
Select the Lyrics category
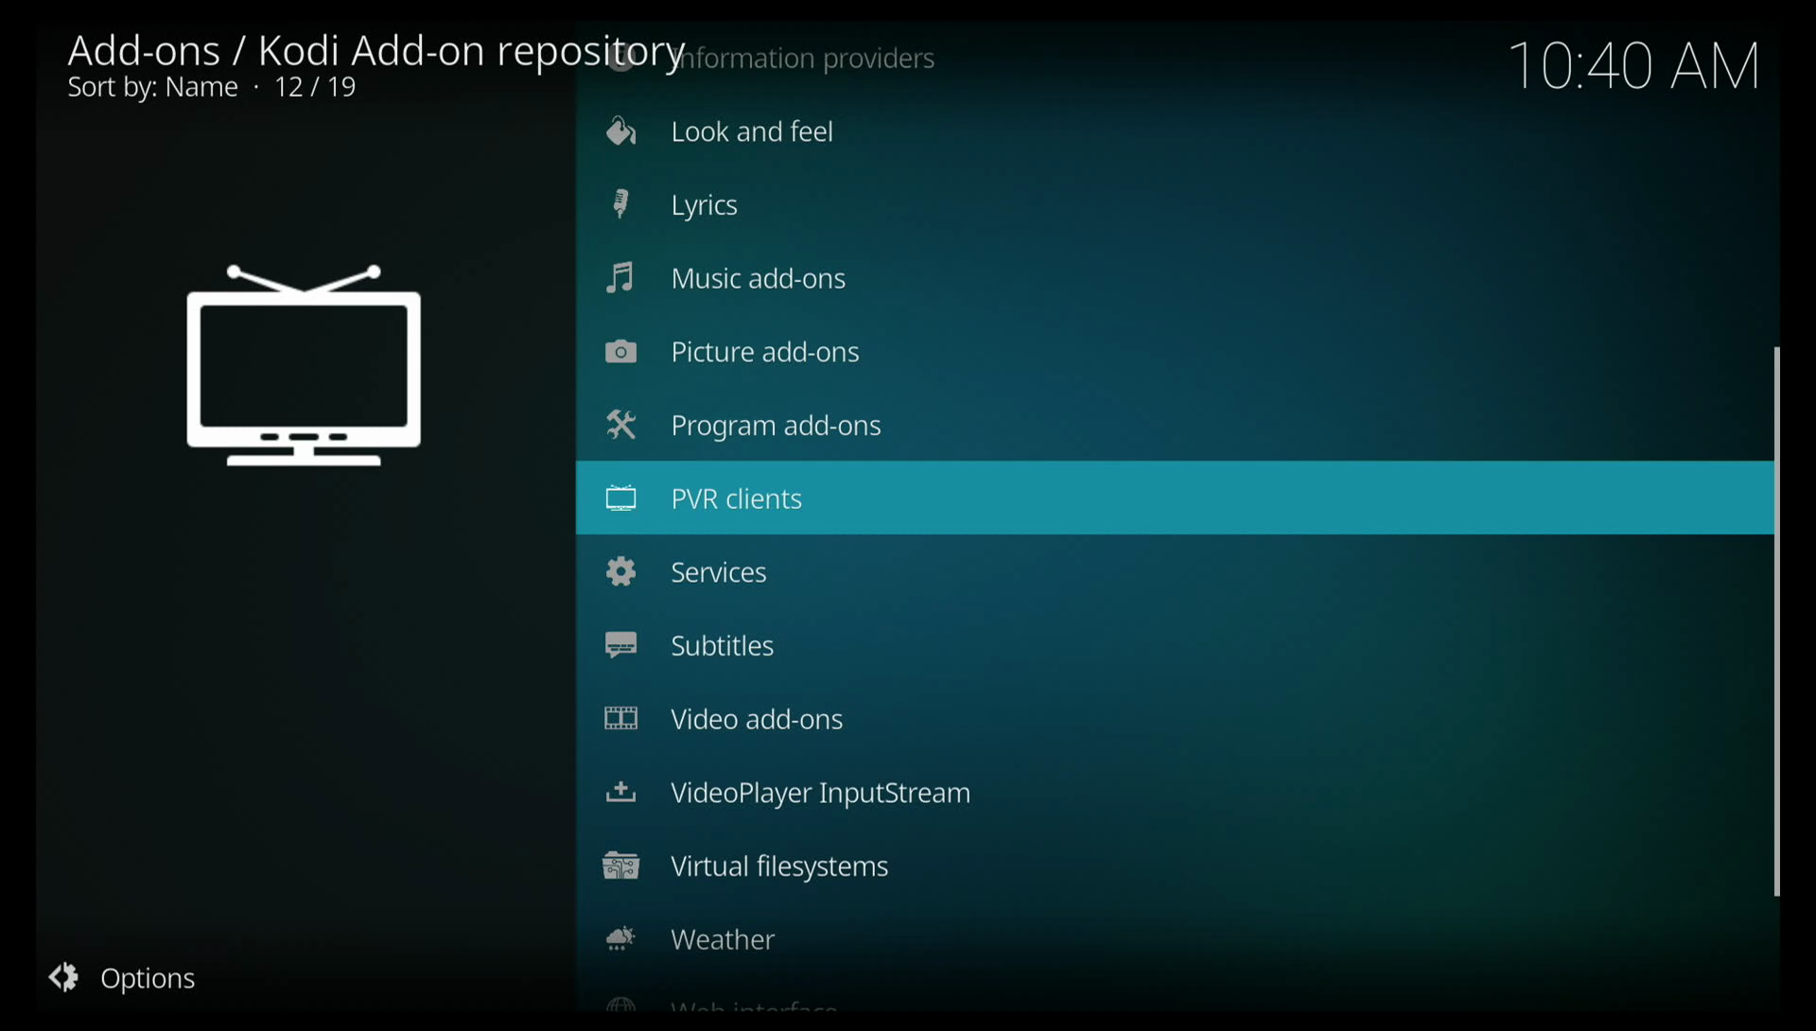click(704, 205)
